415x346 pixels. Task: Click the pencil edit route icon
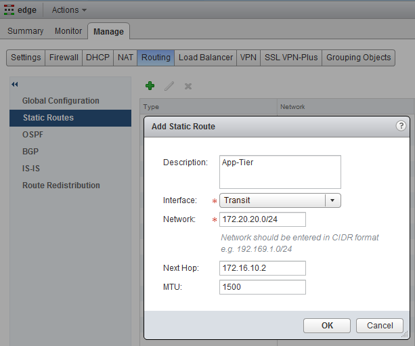pyautogui.click(x=169, y=86)
